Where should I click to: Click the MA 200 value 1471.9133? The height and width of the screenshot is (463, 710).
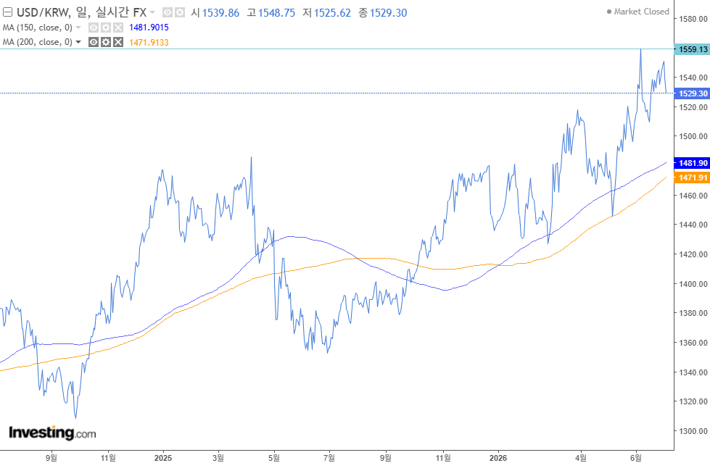pos(149,43)
